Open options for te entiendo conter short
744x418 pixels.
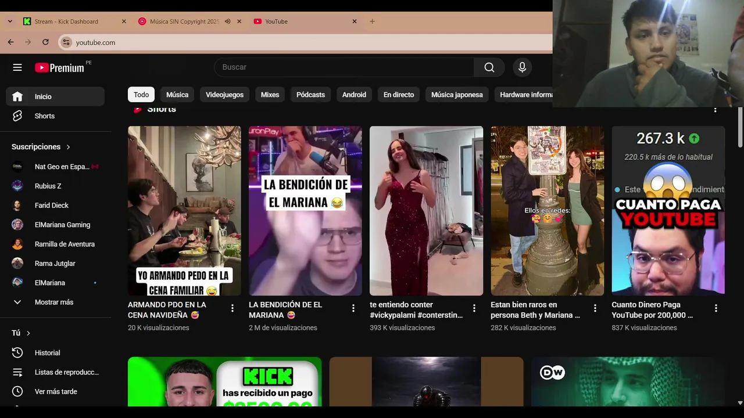(474, 308)
